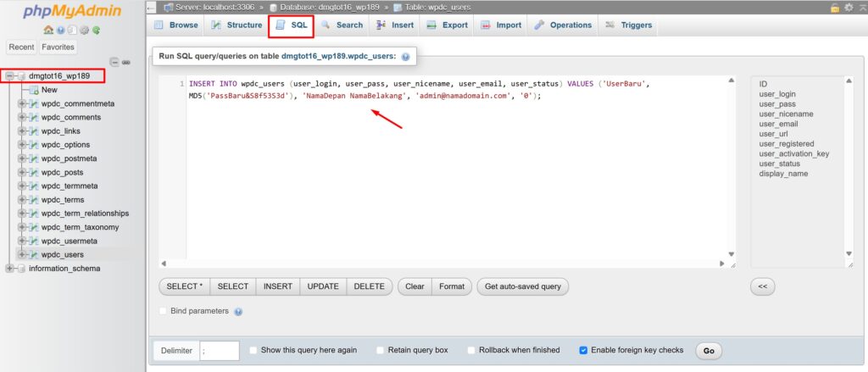Click the SQL editor horizontal scrollbar
The image size is (868, 372).
click(444, 264)
